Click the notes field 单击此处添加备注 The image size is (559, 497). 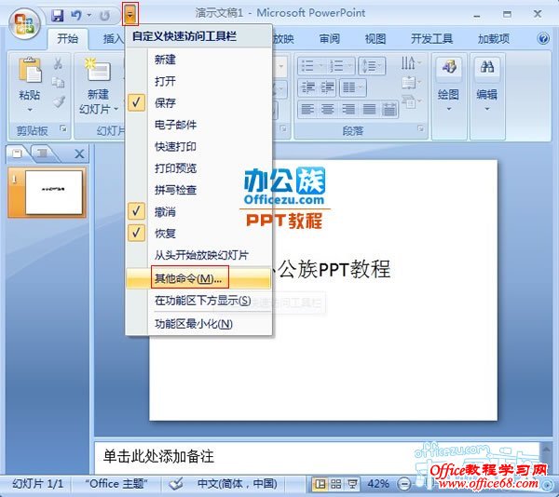point(318,457)
